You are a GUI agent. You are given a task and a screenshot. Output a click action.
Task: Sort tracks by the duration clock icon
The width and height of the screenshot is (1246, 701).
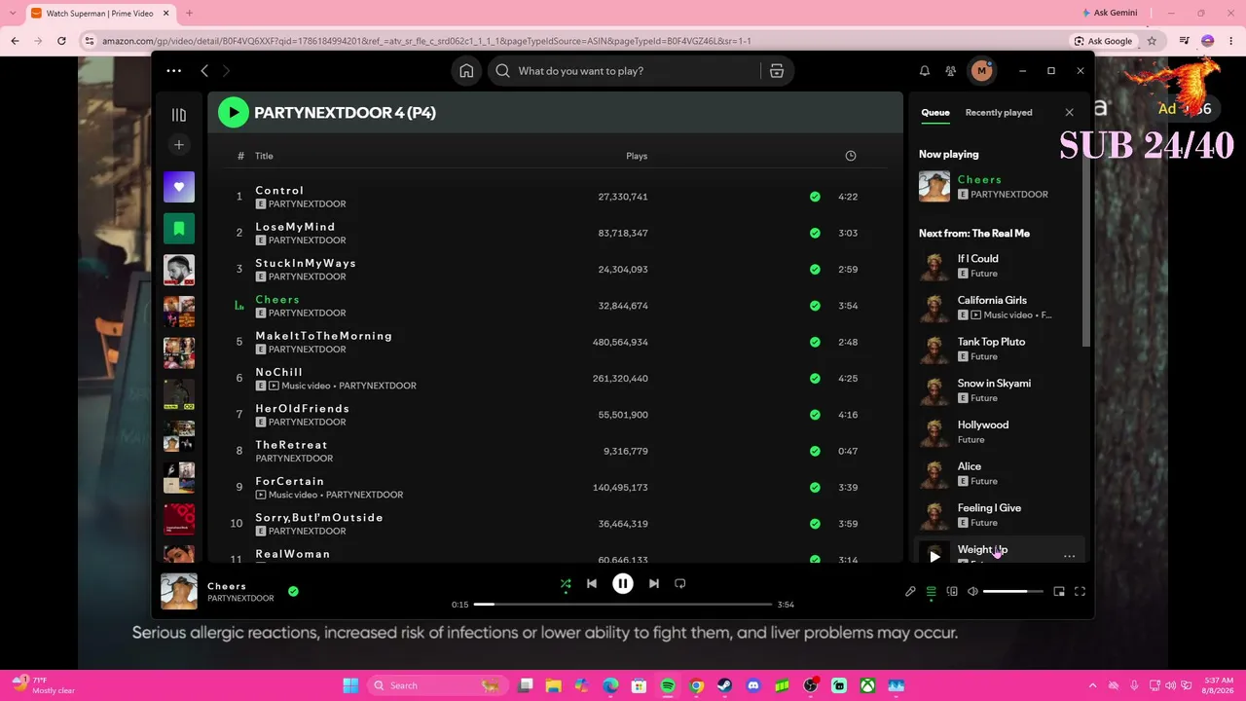pyautogui.click(x=851, y=156)
